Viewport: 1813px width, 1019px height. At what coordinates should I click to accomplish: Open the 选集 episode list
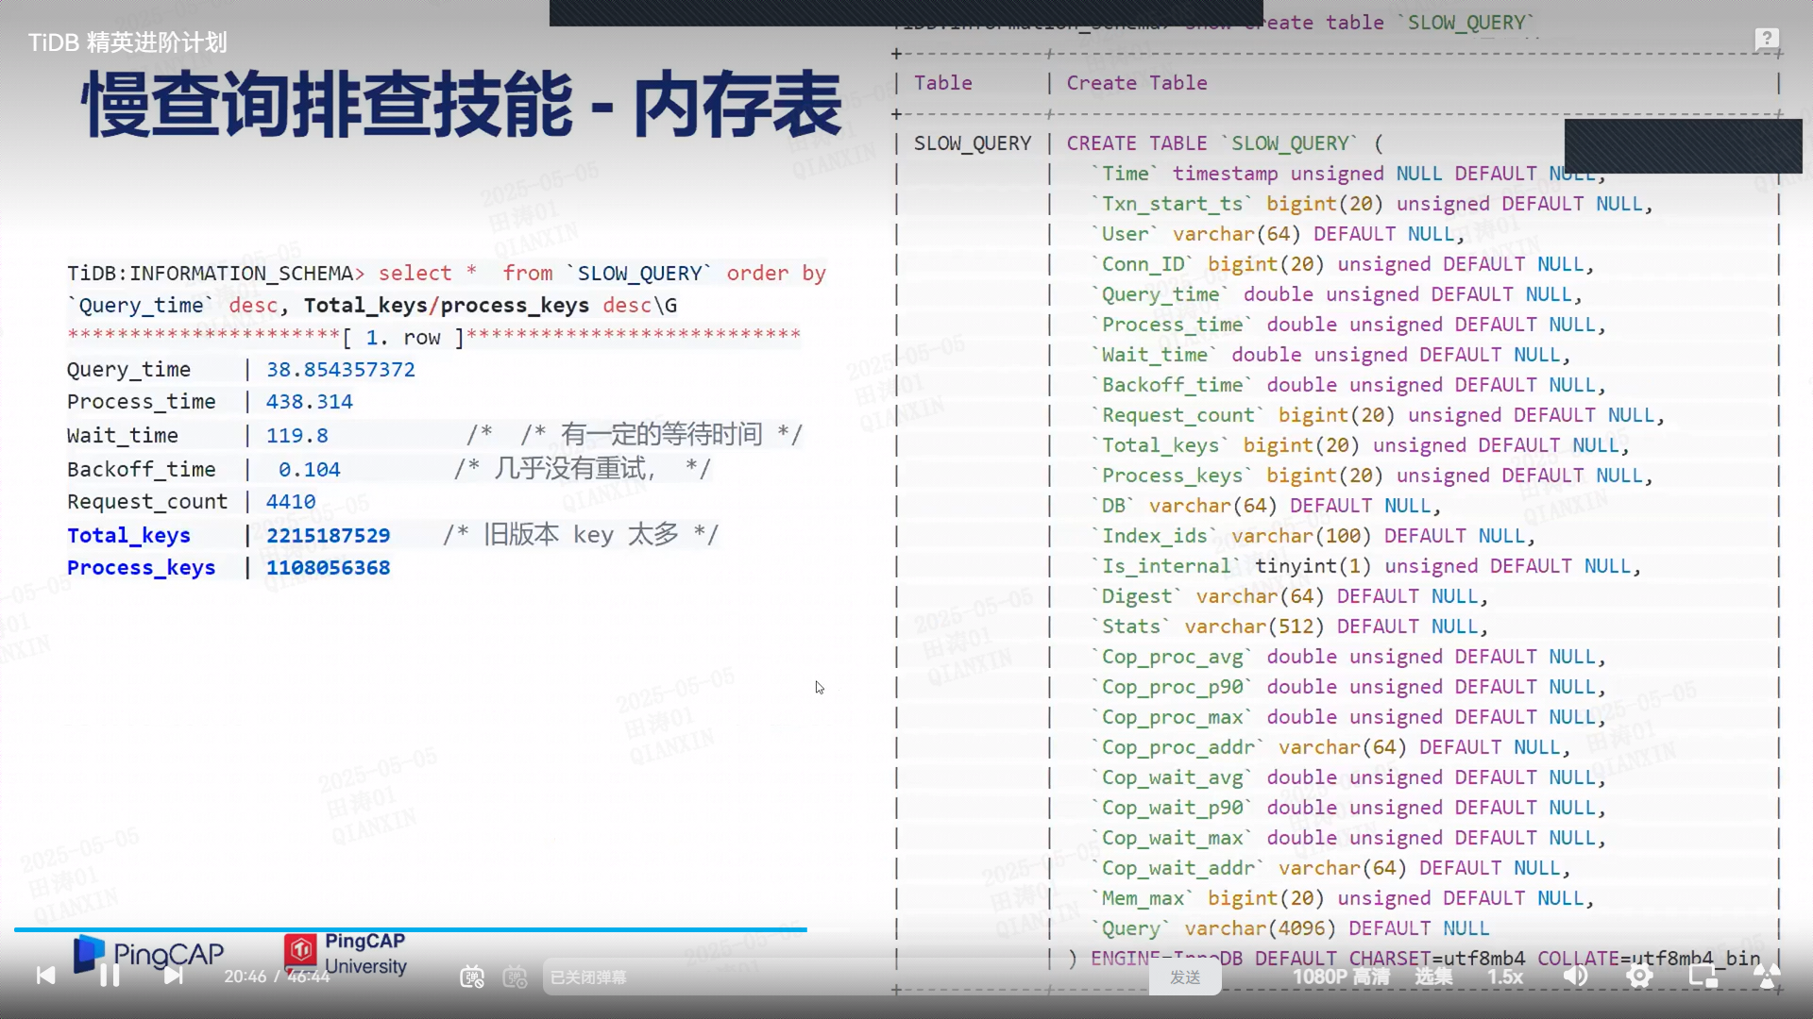[x=1433, y=977]
